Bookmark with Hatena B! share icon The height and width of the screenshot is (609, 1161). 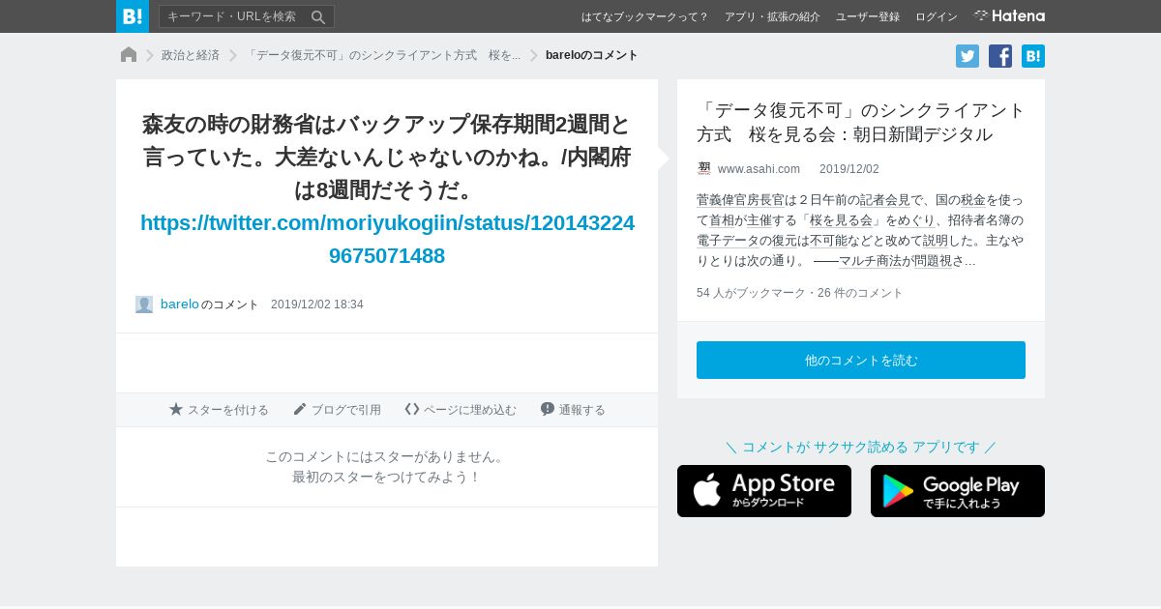coord(1033,56)
